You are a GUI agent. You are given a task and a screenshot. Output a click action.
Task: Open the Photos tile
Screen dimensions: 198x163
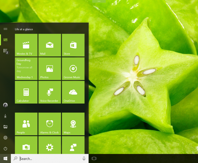pos(50,69)
